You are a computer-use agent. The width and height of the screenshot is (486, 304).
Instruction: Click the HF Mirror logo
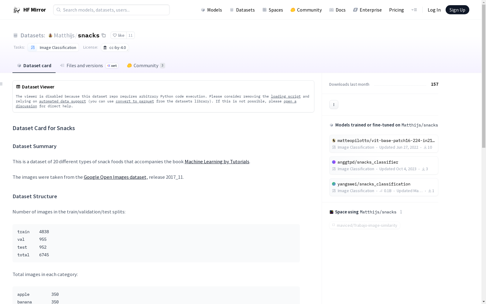[x=29, y=10]
